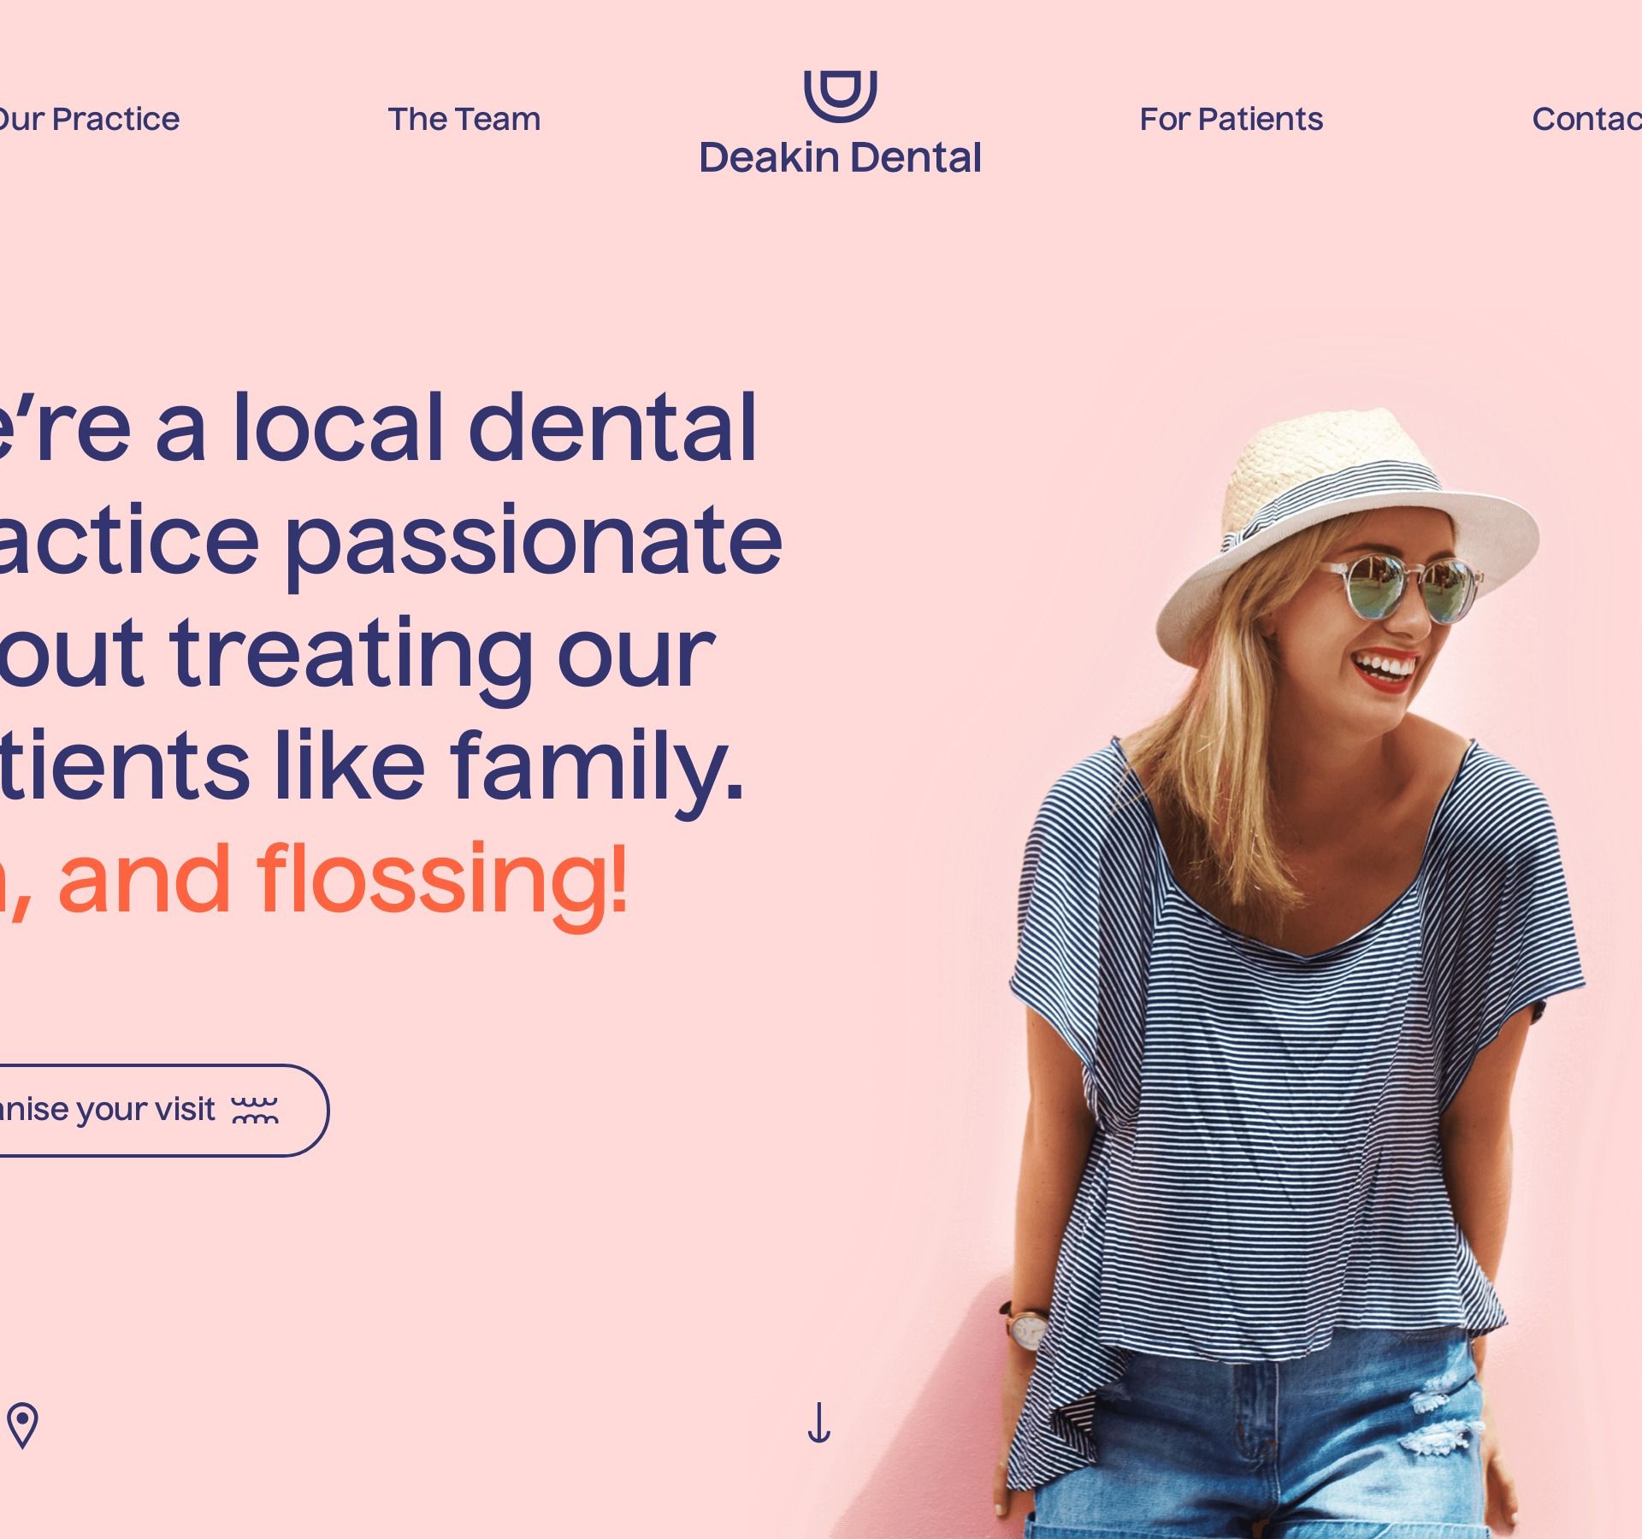This screenshot has height=1539, width=1642.
Task: Click the wavy teeth icon inside visit button
Action: [255, 1110]
